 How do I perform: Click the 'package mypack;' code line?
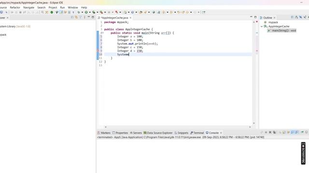point(116,22)
